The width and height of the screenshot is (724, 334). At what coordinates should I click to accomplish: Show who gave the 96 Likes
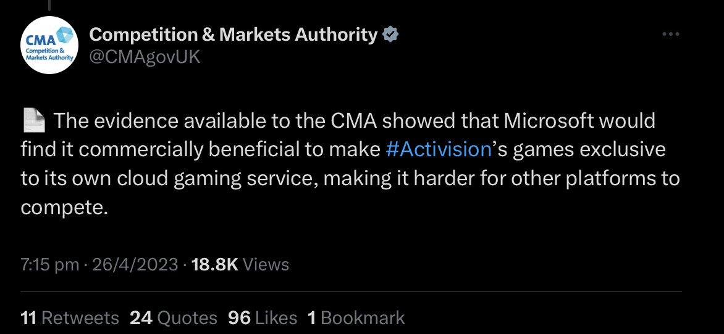pyautogui.click(x=263, y=318)
